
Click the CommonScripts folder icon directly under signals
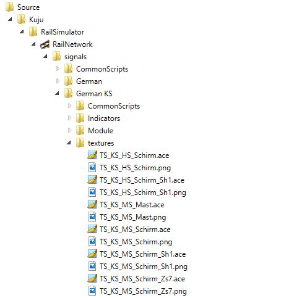[x=68, y=68]
